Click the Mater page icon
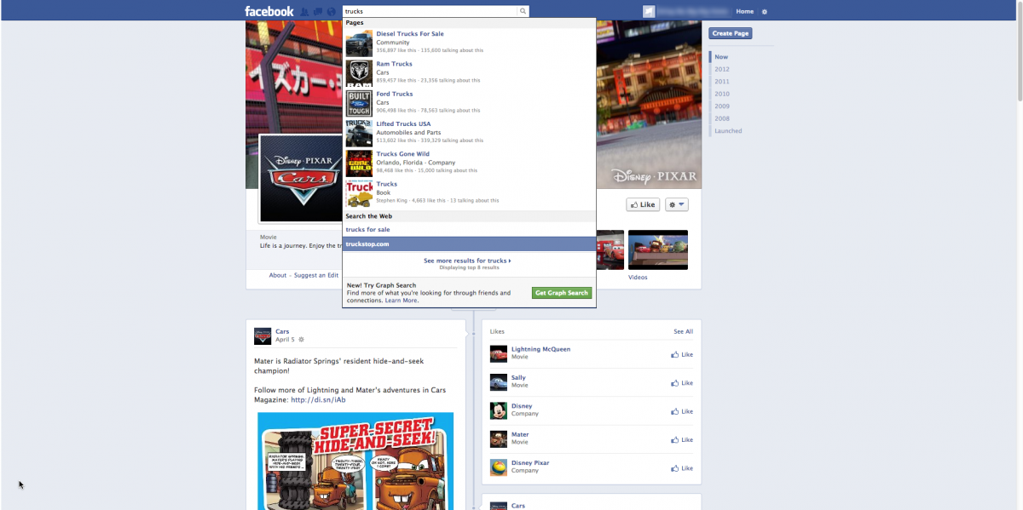Viewport: 1023px width, 510px height. (499, 439)
